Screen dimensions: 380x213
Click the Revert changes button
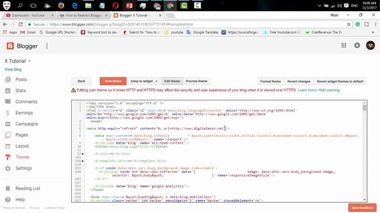pyautogui.click(x=299, y=82)
